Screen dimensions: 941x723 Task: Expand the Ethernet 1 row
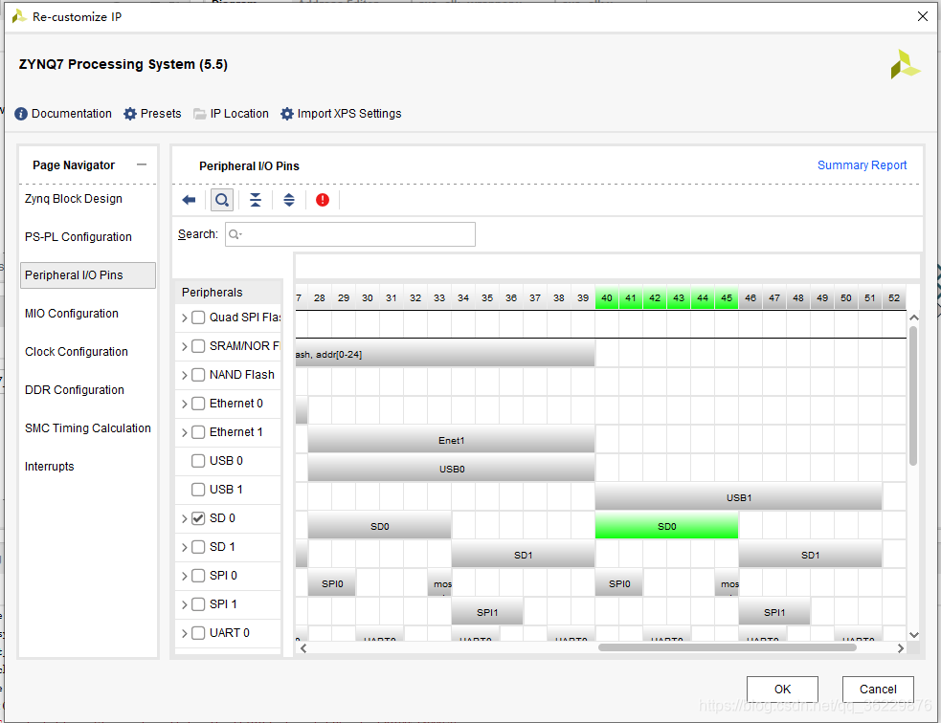click(184, 433)
